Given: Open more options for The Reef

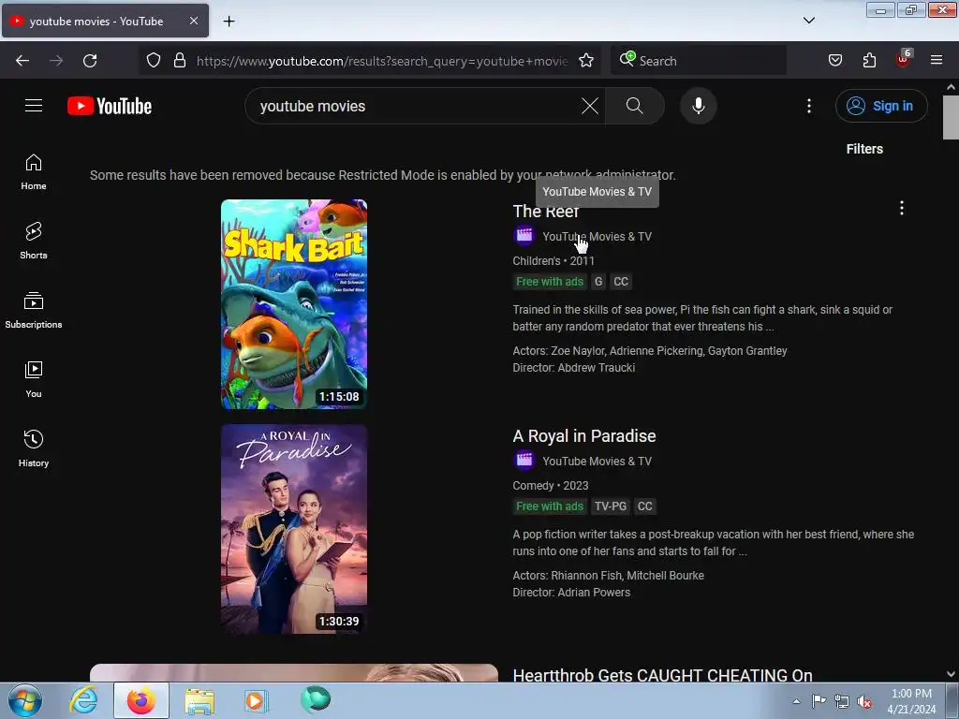Looking at the screenshot, I should tap(901, 208).
